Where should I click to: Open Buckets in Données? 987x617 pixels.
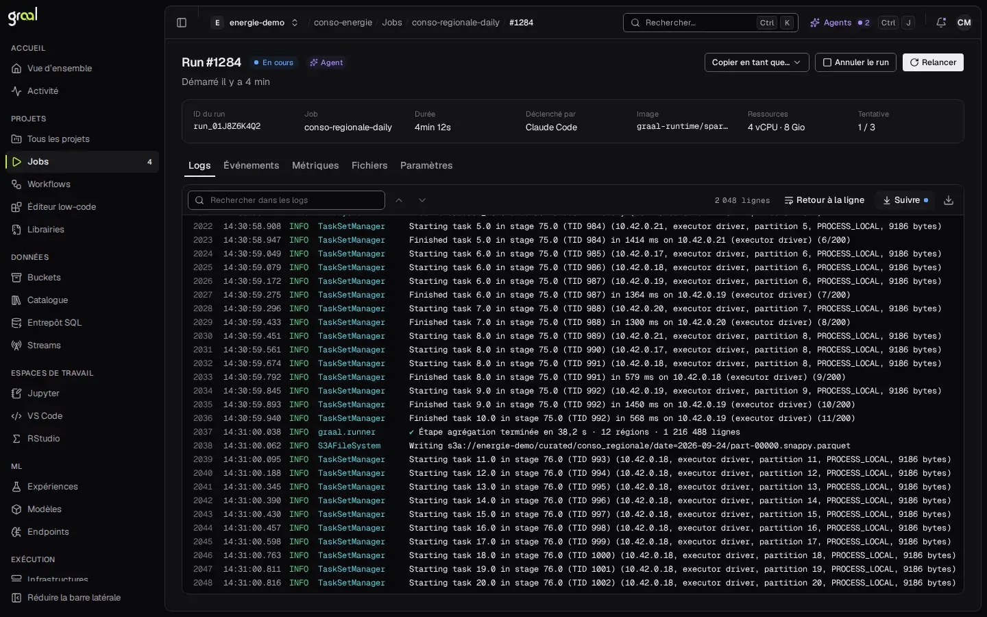click(x=82, y=278)
